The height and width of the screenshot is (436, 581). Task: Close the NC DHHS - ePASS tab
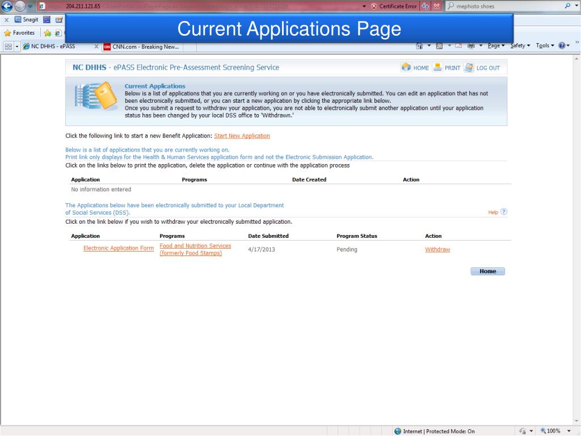tap(96, 47)
